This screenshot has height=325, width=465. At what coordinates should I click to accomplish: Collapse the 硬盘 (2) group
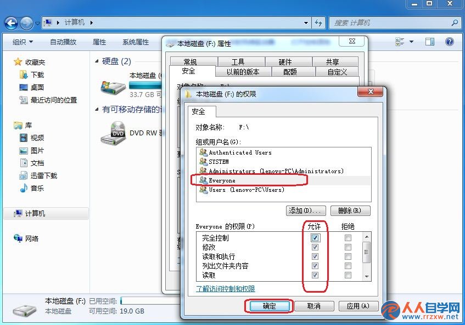pyautogui.click(x=97, y=61)
